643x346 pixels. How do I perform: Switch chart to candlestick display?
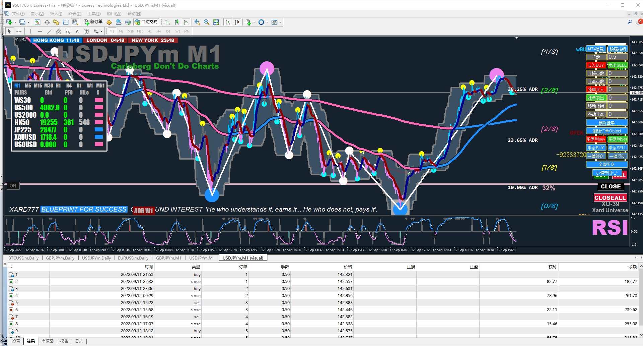(177, 22)
